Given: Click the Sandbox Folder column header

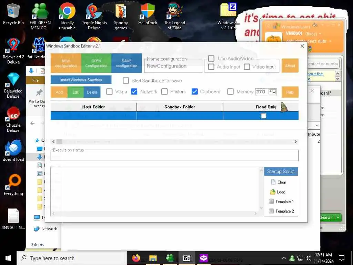Looking at the screenshot, I should pyautogui.click(x=180, y=107).
